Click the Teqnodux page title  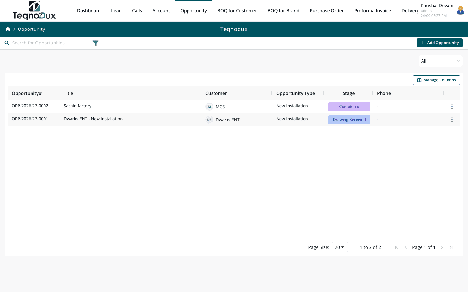tap(234, 29)
